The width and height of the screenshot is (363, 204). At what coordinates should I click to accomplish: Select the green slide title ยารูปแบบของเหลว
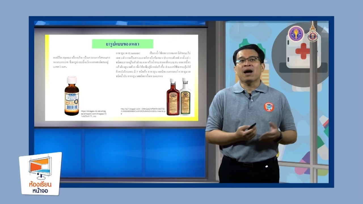click(123, 44)
